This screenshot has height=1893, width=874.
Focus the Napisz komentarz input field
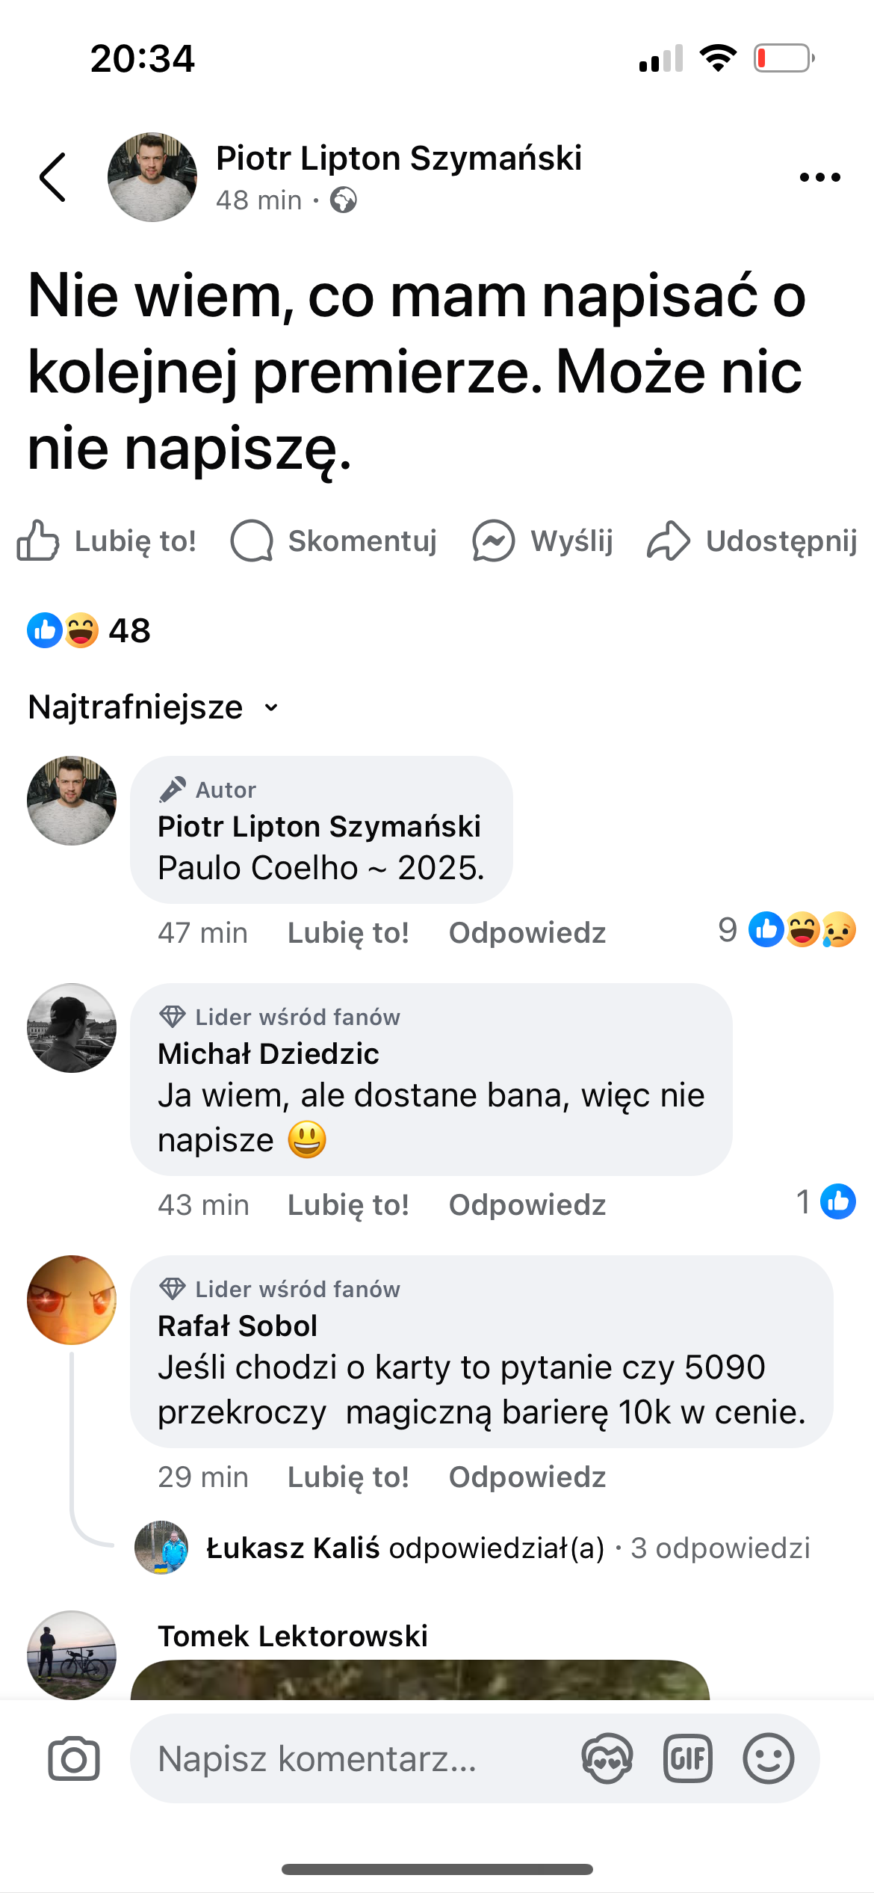click(x=351, y=1758)
